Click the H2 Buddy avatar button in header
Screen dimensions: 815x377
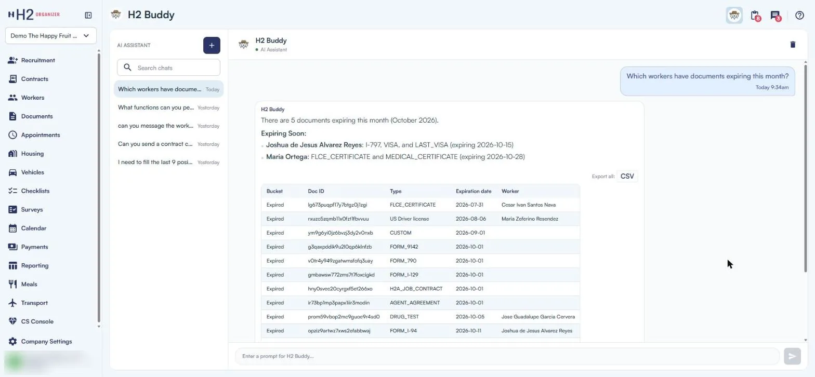(x=734, y=16)
